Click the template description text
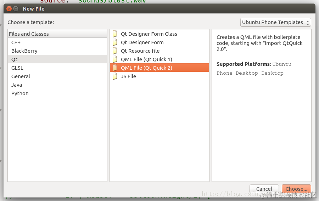The image size is (319, 201). (259, 43)
